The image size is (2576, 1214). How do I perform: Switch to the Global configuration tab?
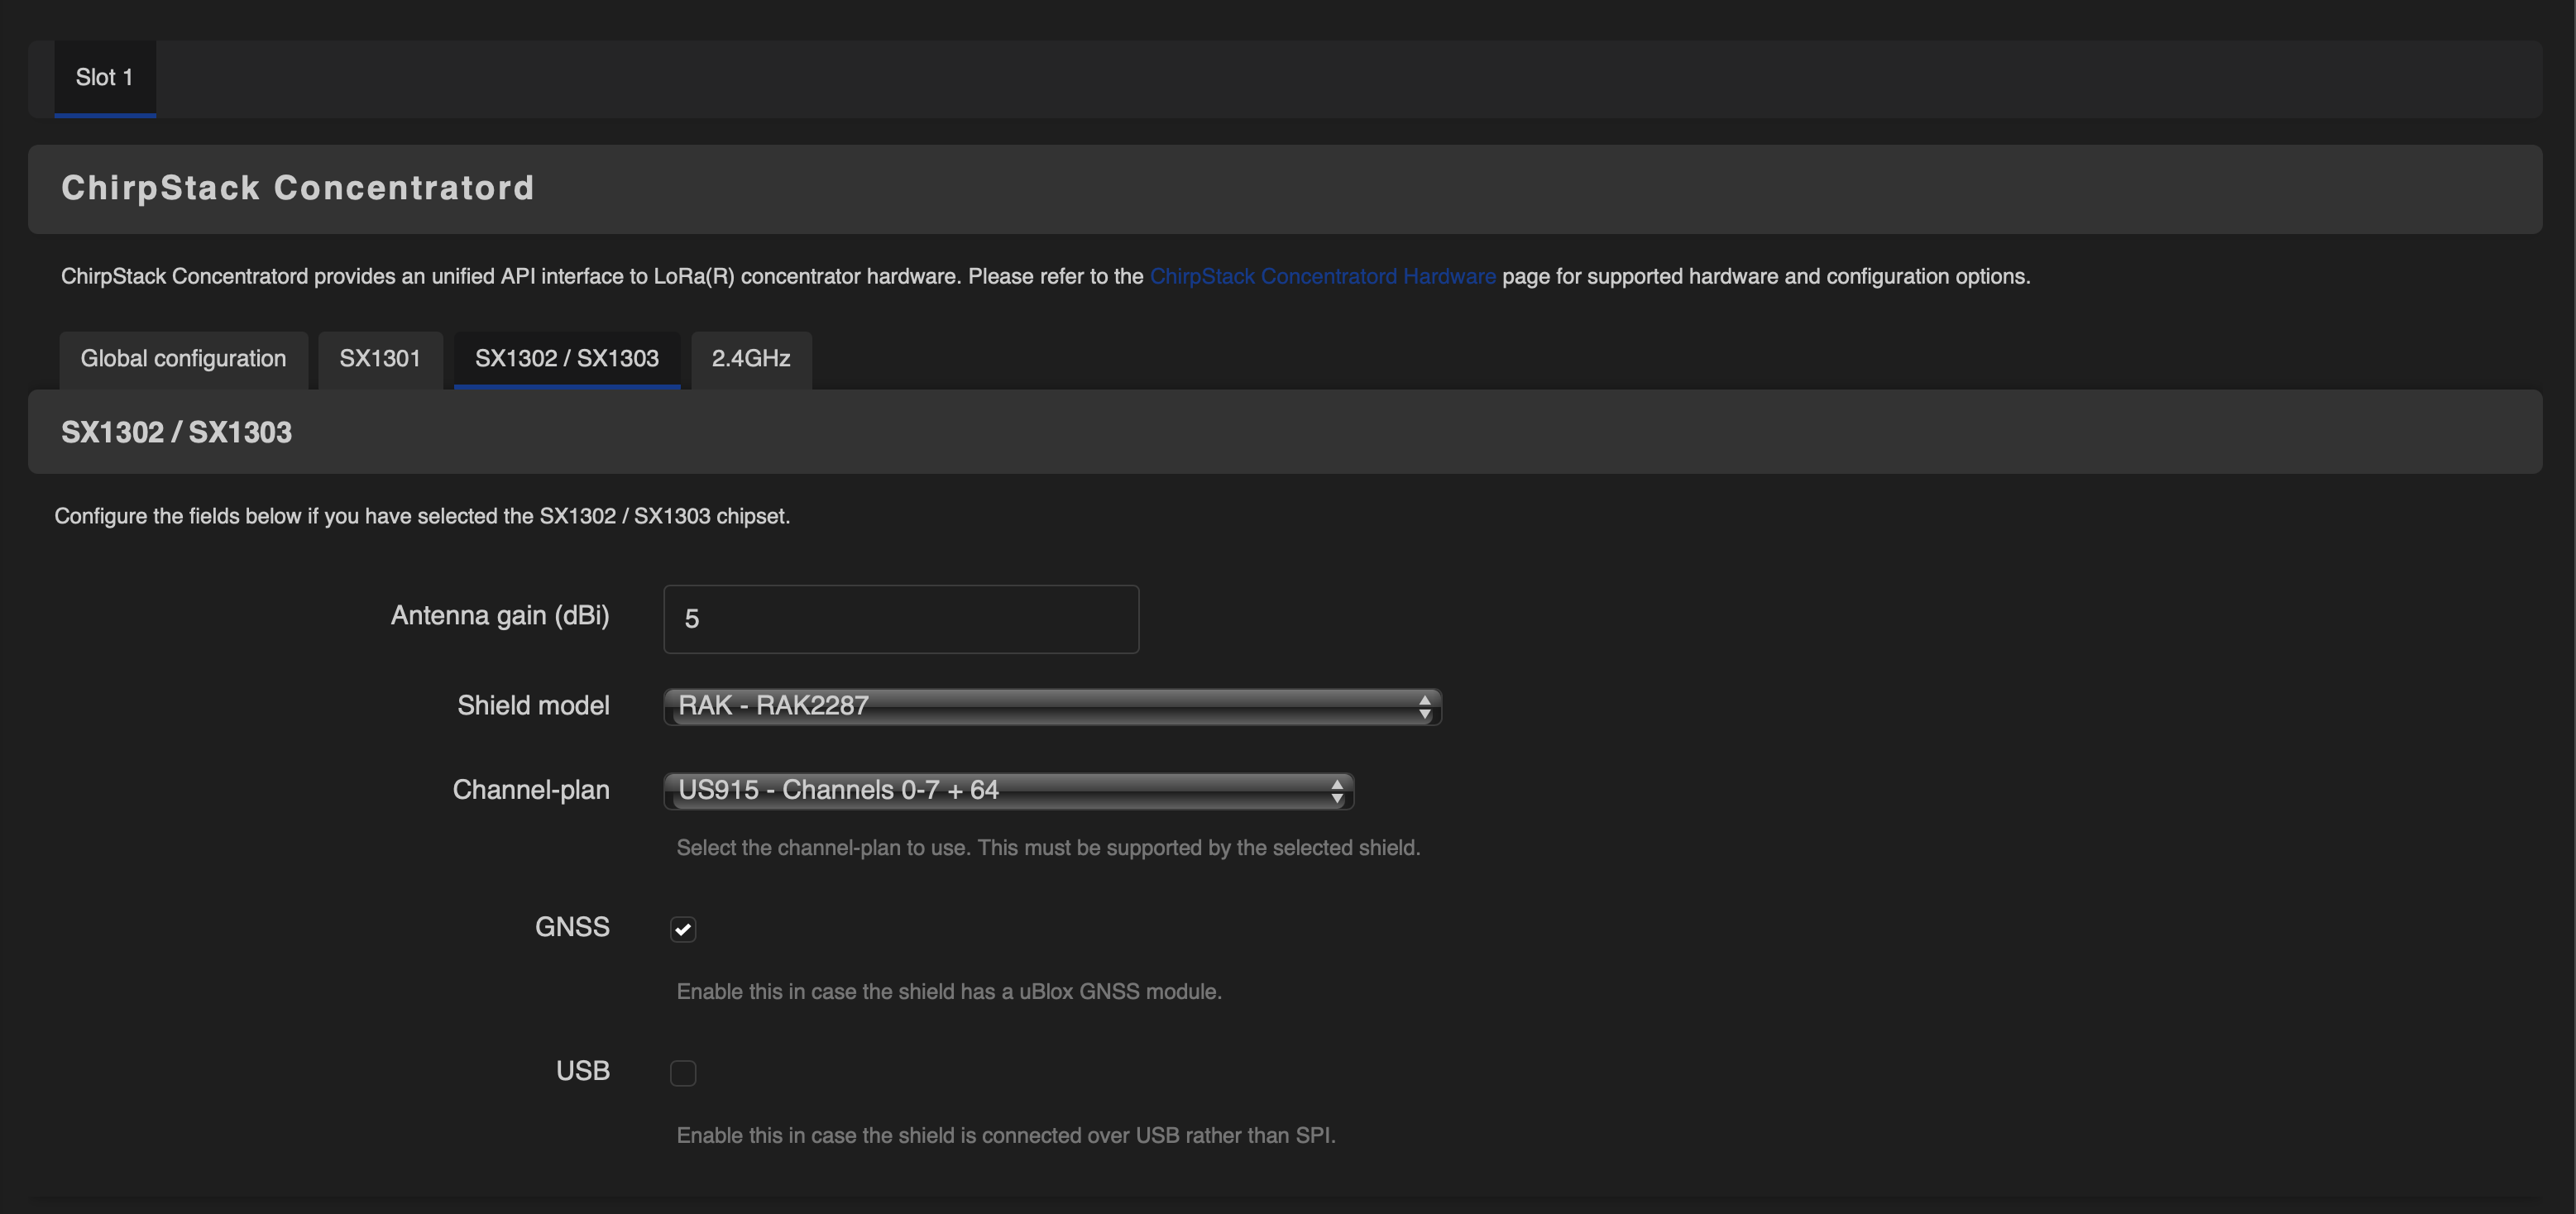(x=183, y=359)
